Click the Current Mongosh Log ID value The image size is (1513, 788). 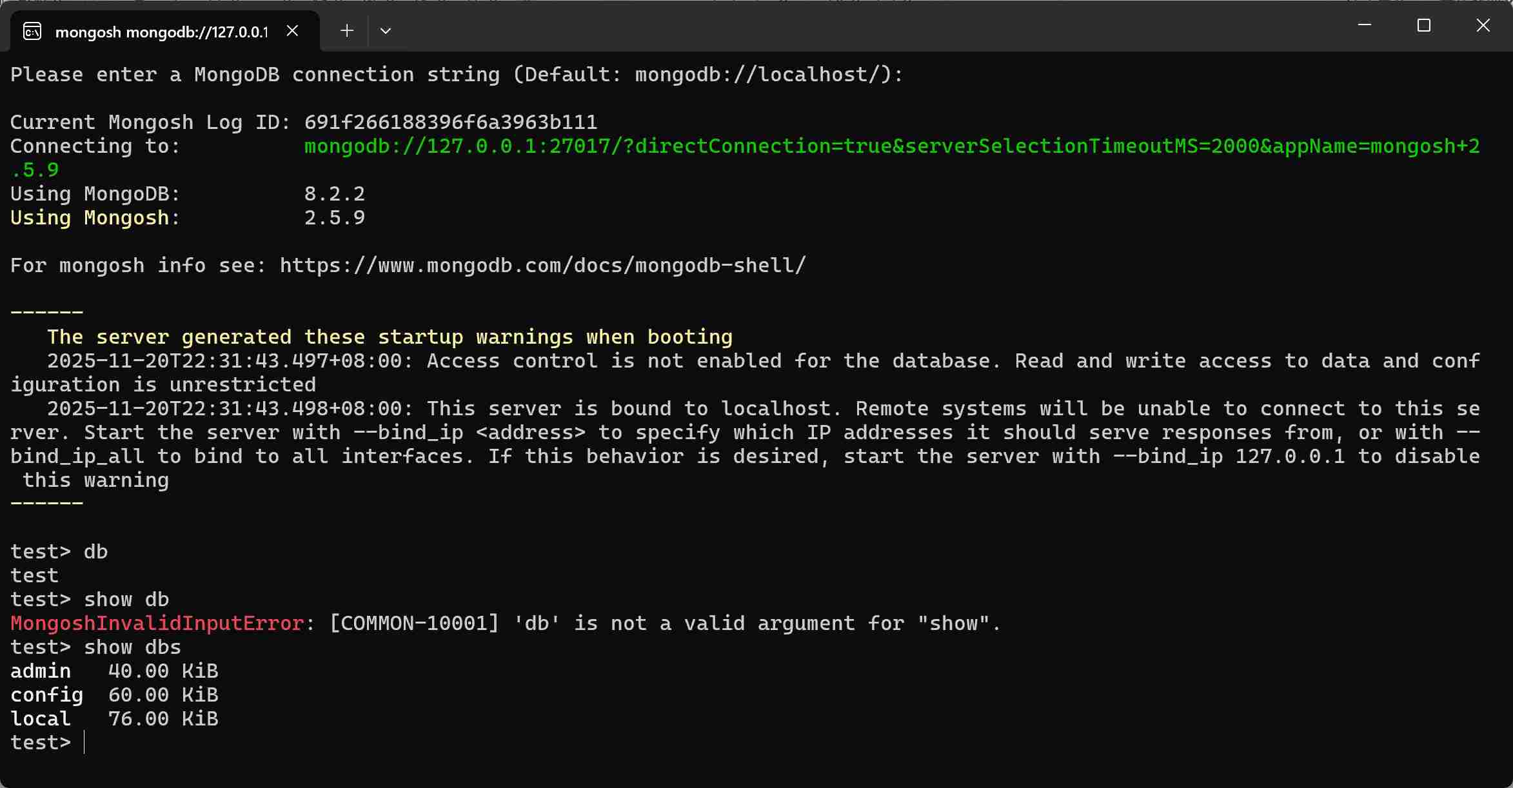(x=450, y=122)
